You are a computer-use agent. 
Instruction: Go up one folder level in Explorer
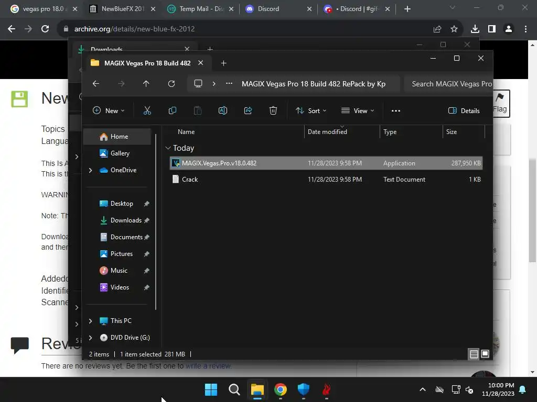146,84
